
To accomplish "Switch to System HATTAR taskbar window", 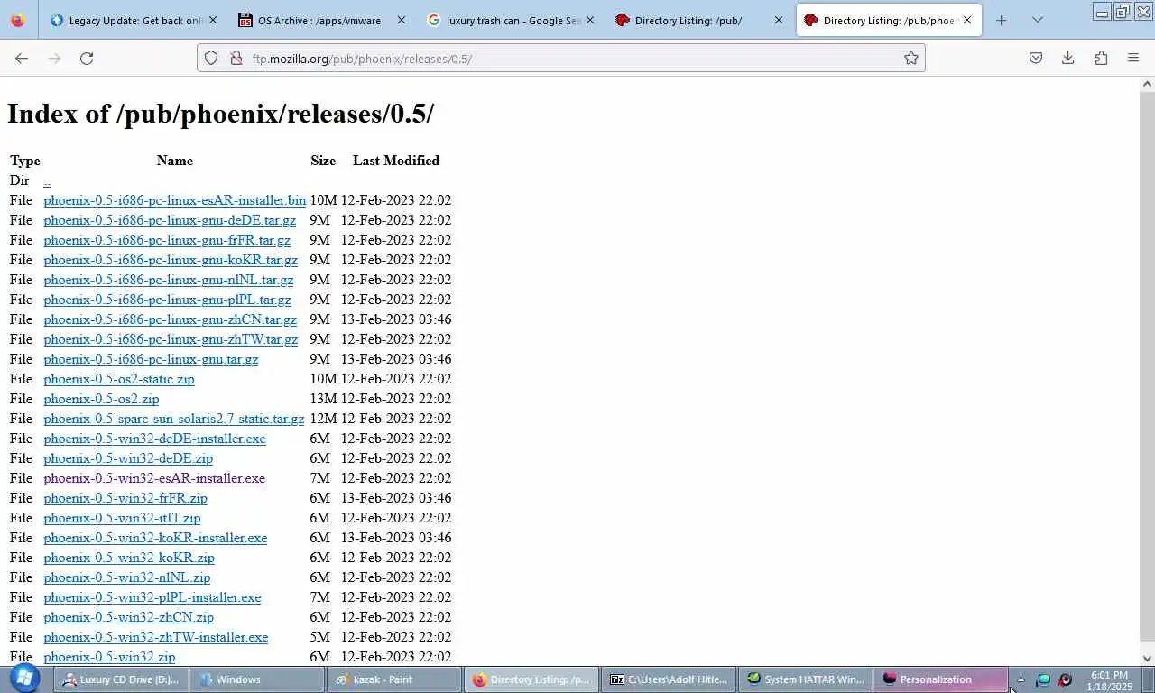I will (x=805, y=679).
